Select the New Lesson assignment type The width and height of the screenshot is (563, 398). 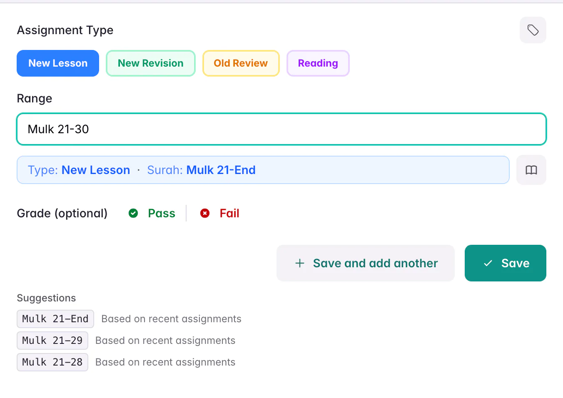[x=58, y=63]
